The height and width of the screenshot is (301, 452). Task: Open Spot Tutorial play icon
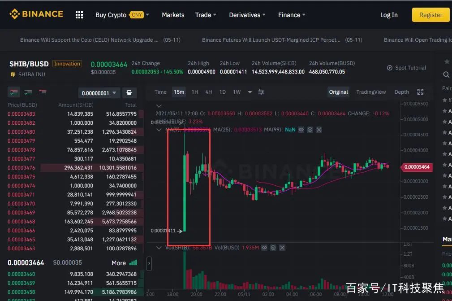point(389,68)
